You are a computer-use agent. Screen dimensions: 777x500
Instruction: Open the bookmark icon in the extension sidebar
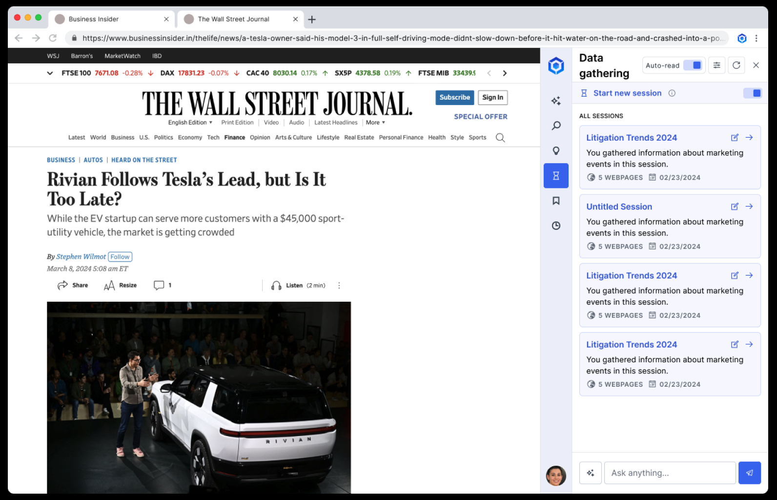point(556,201)
